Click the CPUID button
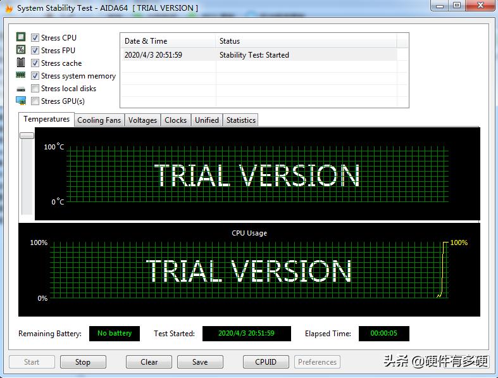Viewport: 498px width, 378px height. 266,362
